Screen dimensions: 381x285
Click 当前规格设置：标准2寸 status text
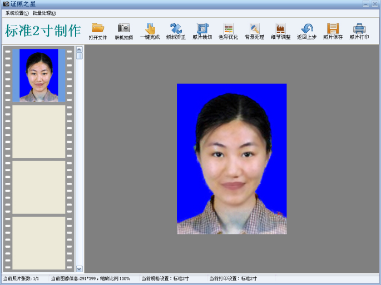[165, 278]
